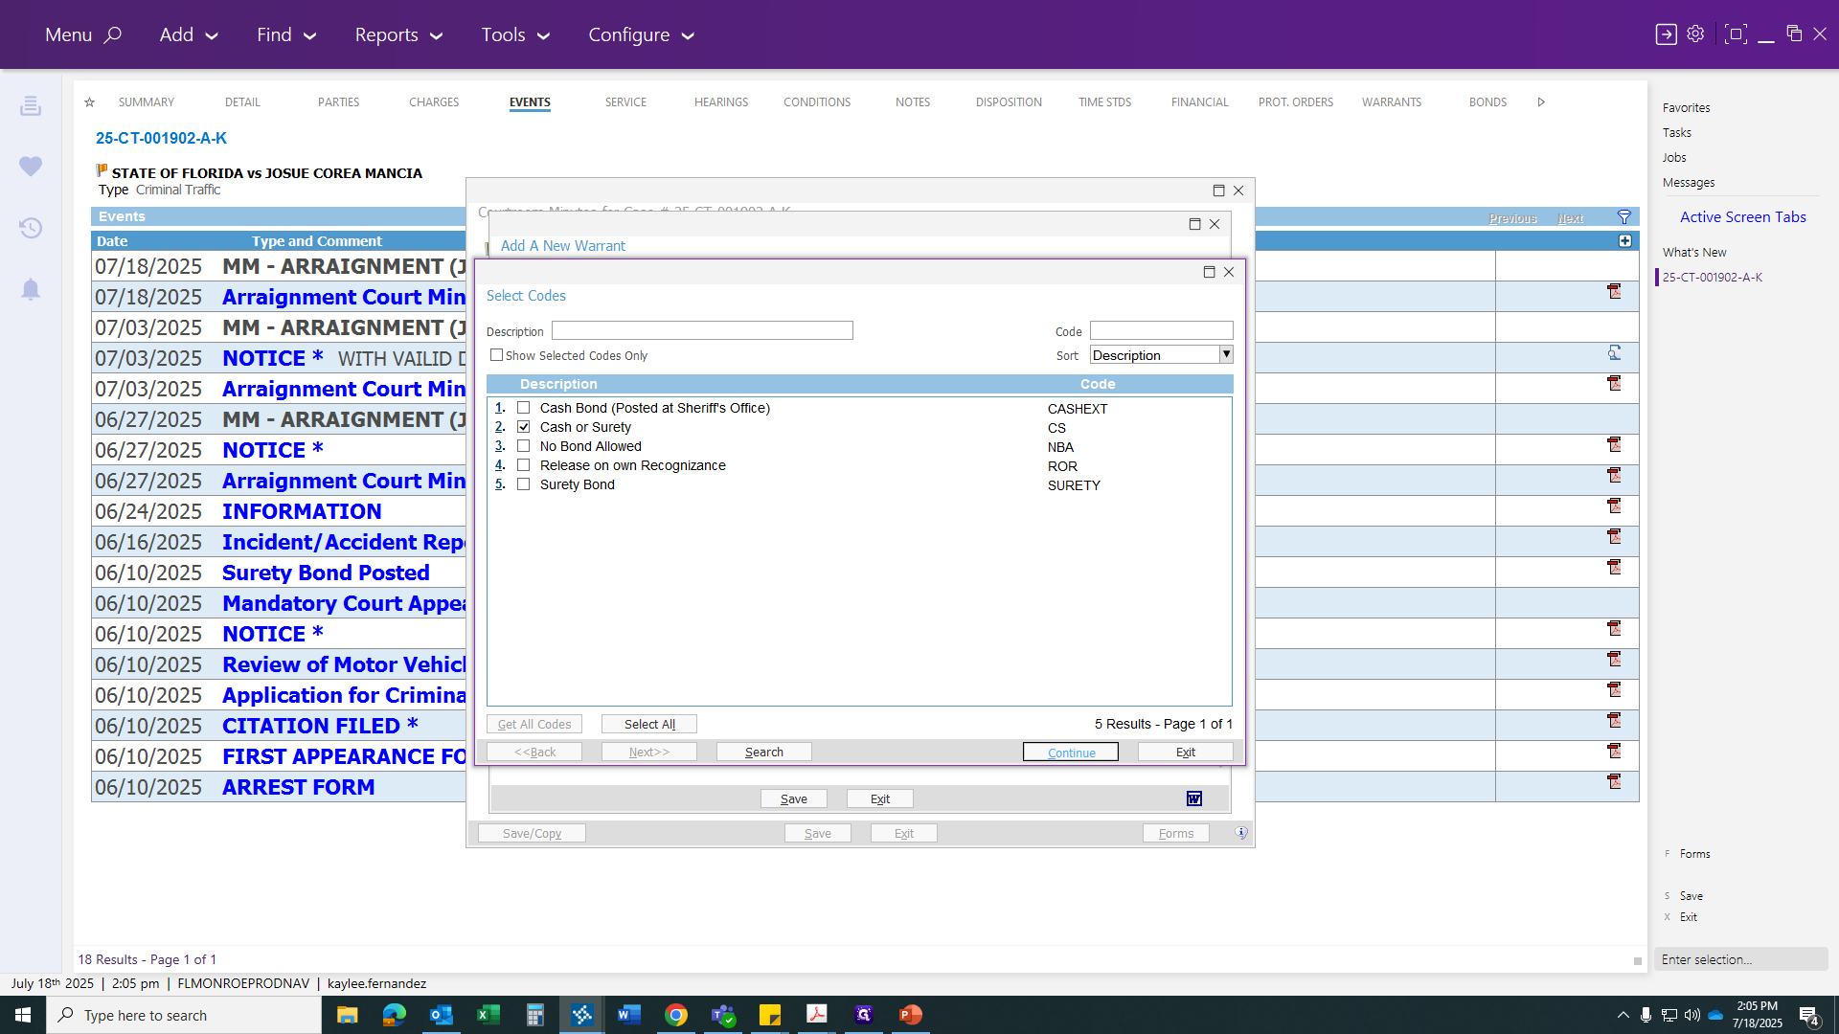Click the Enter selection box
Screen dimensions: 1839x1034
(1740, 959)
